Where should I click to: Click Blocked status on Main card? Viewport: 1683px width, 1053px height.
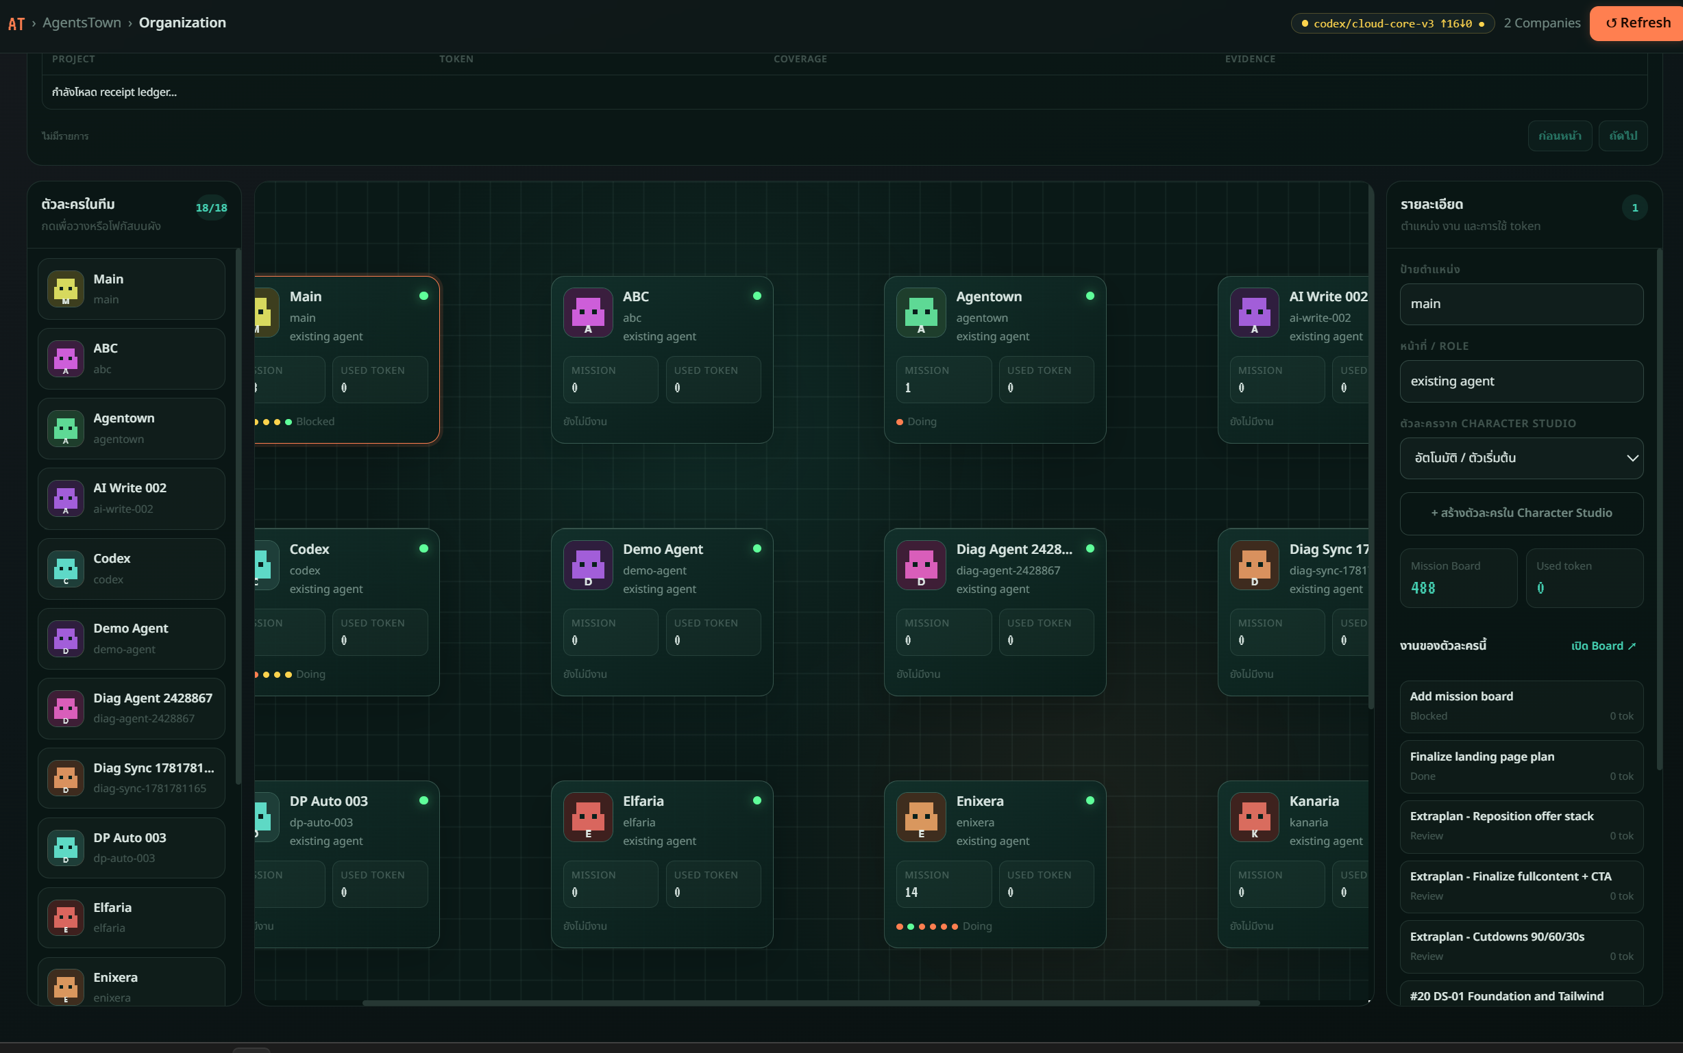(x=315, y=422)
